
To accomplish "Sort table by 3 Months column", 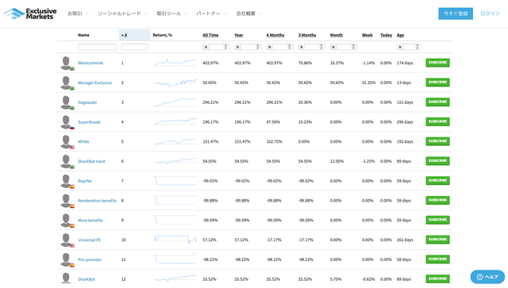I will pos(307,35).
